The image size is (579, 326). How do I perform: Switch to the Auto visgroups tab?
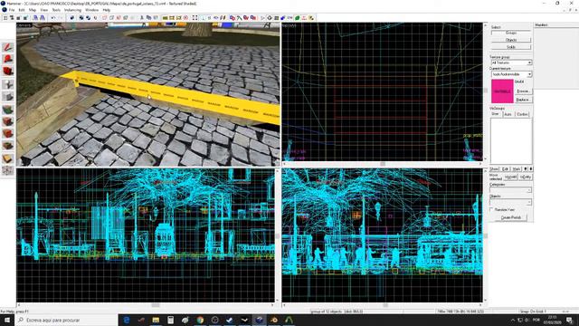(508, 114)
